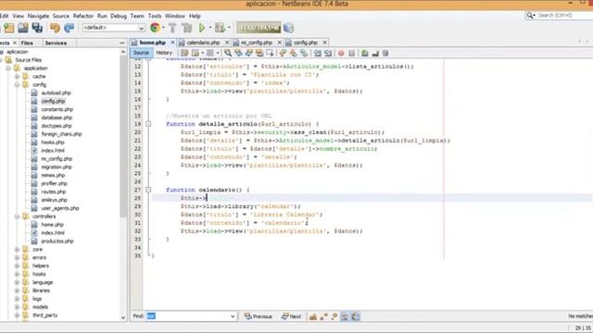Toggle Regular Expression in find bar
Screen dimensions: 593x333
[x=334, y=316]
